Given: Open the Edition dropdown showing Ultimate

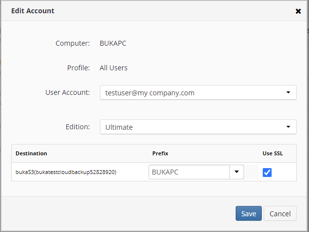Looking at the screenshot, I should click(198, 127).
